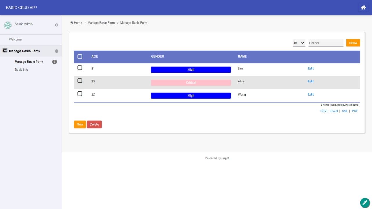The height and width of the screenshot is (209, 372).
Task: Collapse the Manage Basic Form menu section
Action: pos(56,51)
